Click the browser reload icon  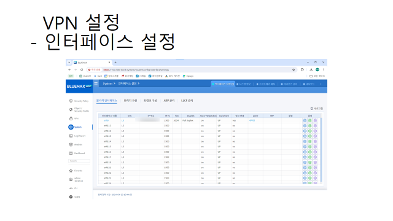(x=82, y=69)
